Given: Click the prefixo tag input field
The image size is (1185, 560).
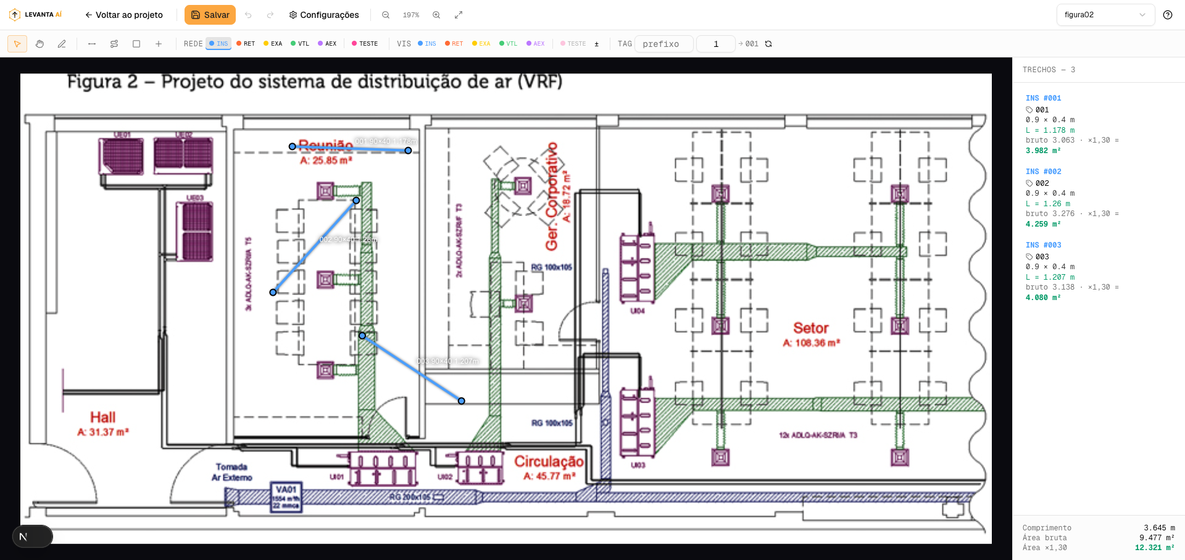Looking at the screenshot, I should 664,44.
